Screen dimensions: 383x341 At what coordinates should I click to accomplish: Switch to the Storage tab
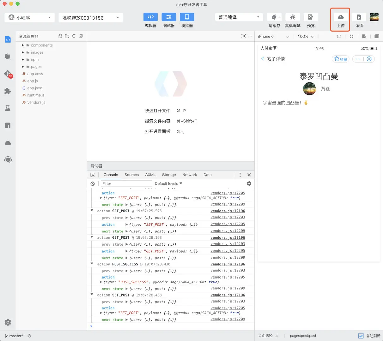[x=169, y=175]
